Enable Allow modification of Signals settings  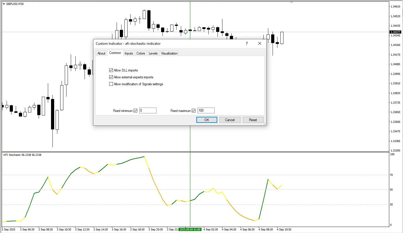111,84
